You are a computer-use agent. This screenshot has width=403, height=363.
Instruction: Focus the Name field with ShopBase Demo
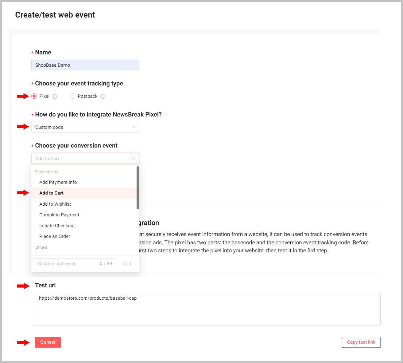point(85,65)
